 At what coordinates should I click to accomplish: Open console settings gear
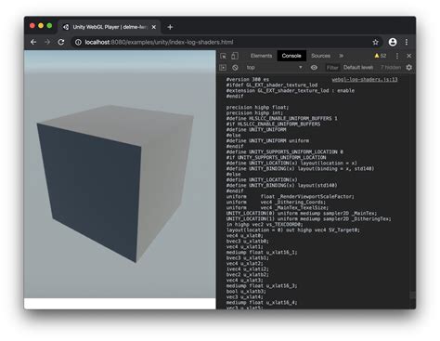(x=408, y=68)
